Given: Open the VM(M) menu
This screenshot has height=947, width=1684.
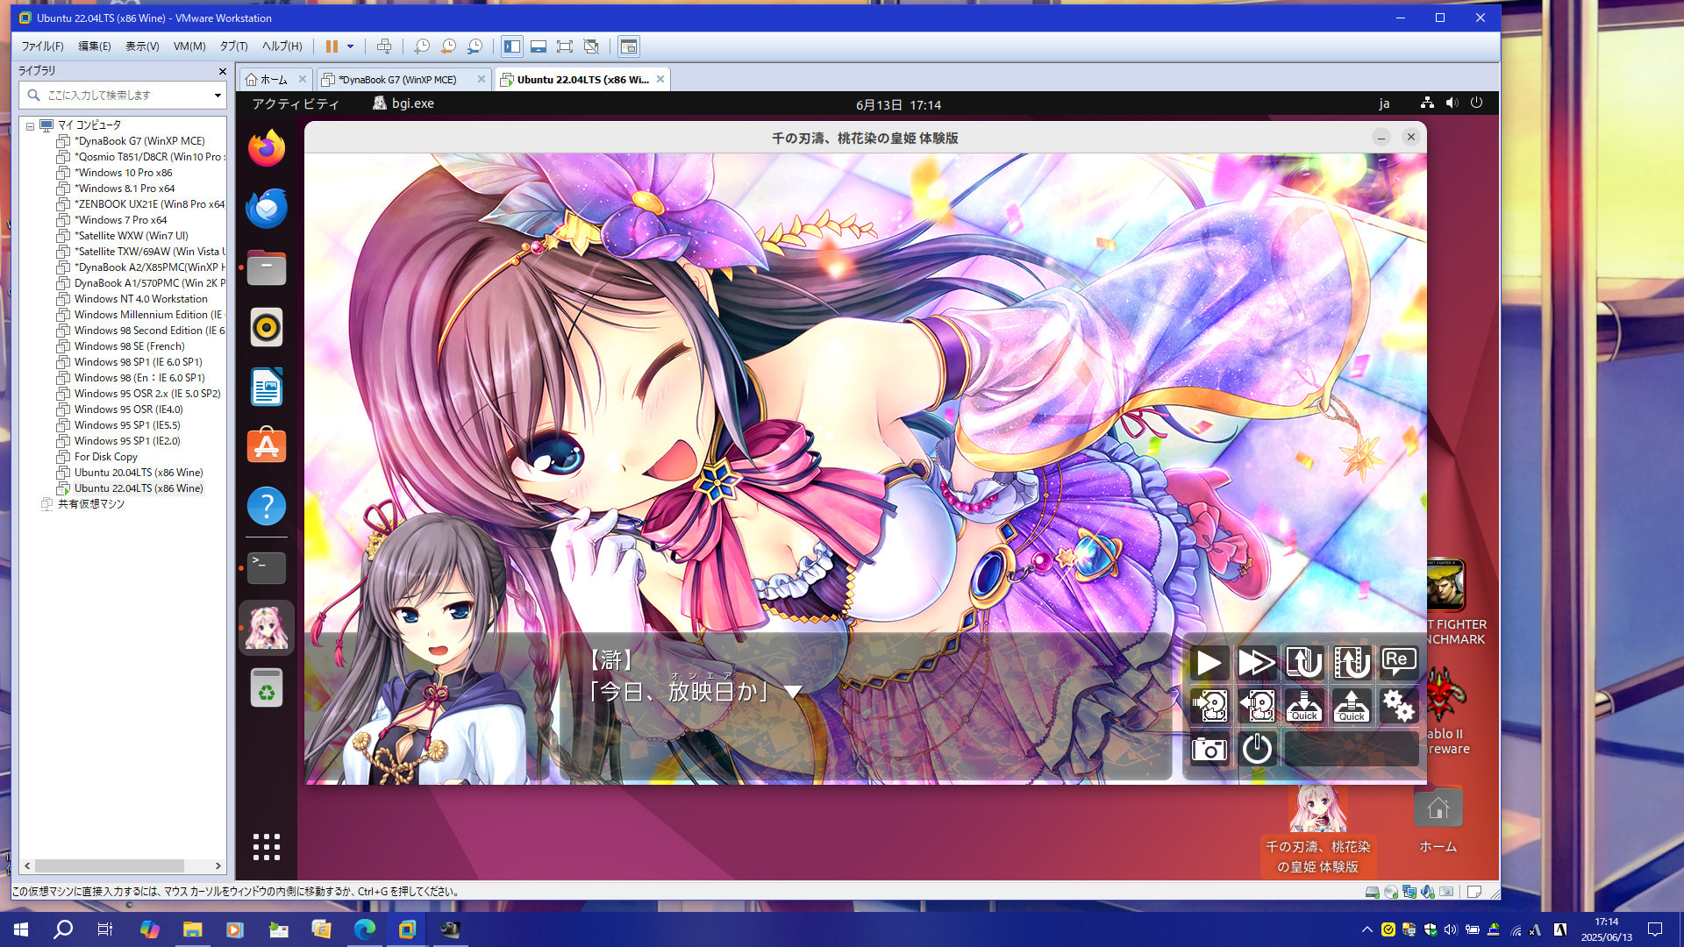Looking at the screenshot, I should click(189, 46).
